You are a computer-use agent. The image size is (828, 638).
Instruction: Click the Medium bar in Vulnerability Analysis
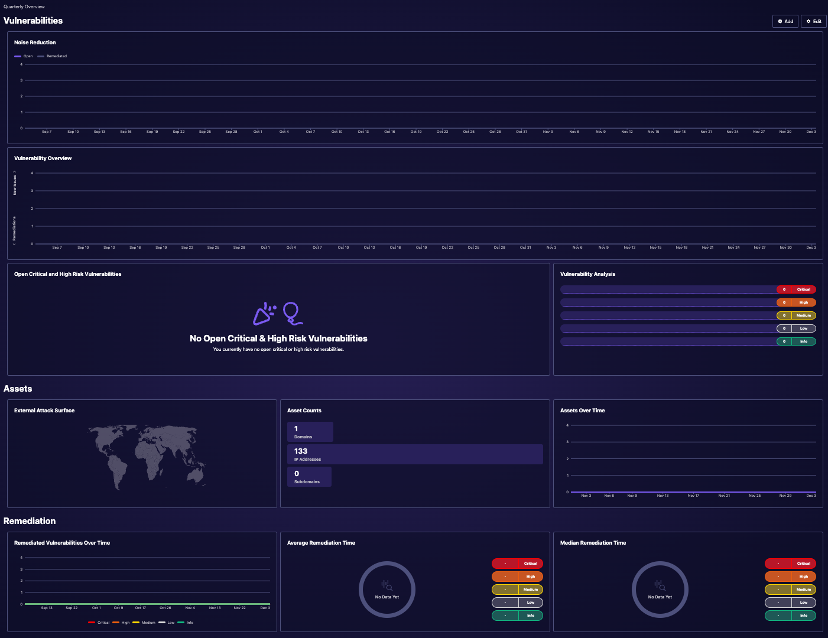click(687, 315)
